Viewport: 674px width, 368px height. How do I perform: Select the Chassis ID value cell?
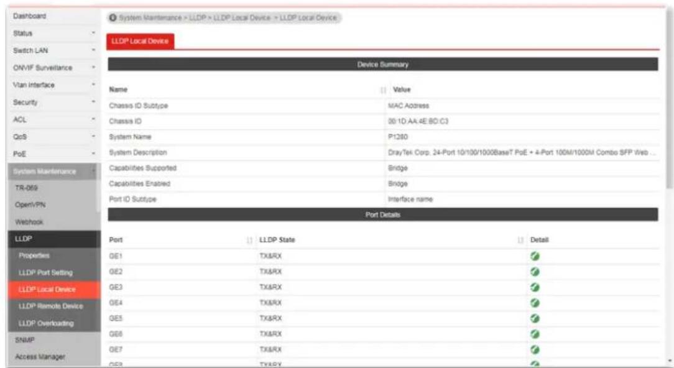coord(418,121)
